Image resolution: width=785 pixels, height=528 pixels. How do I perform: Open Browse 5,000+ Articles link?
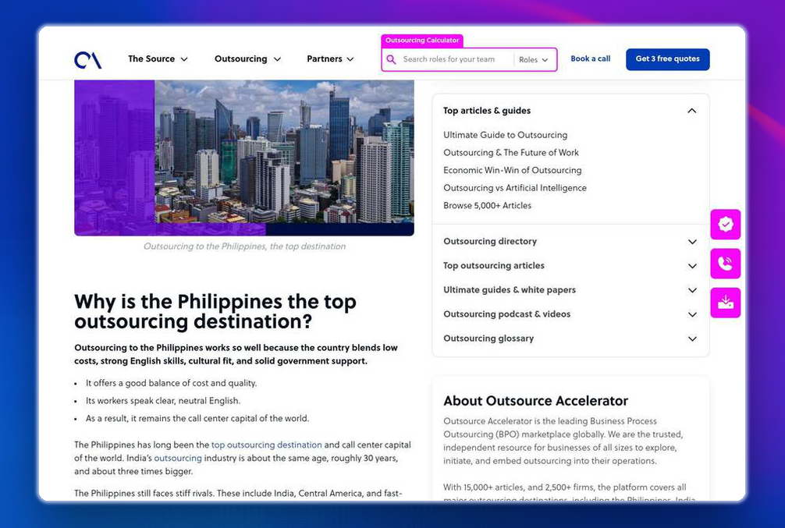[487, 205]
